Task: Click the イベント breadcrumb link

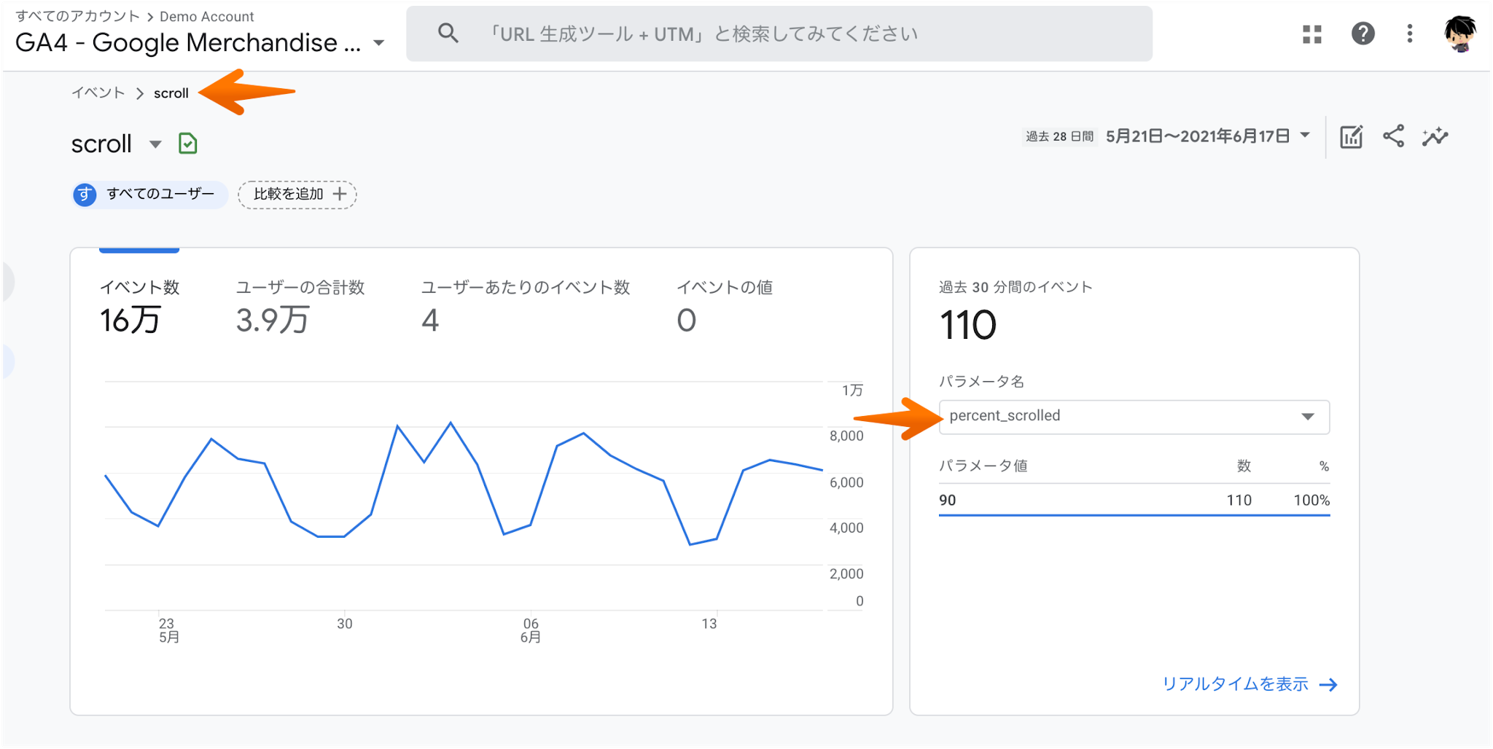Action: [98, 93]
